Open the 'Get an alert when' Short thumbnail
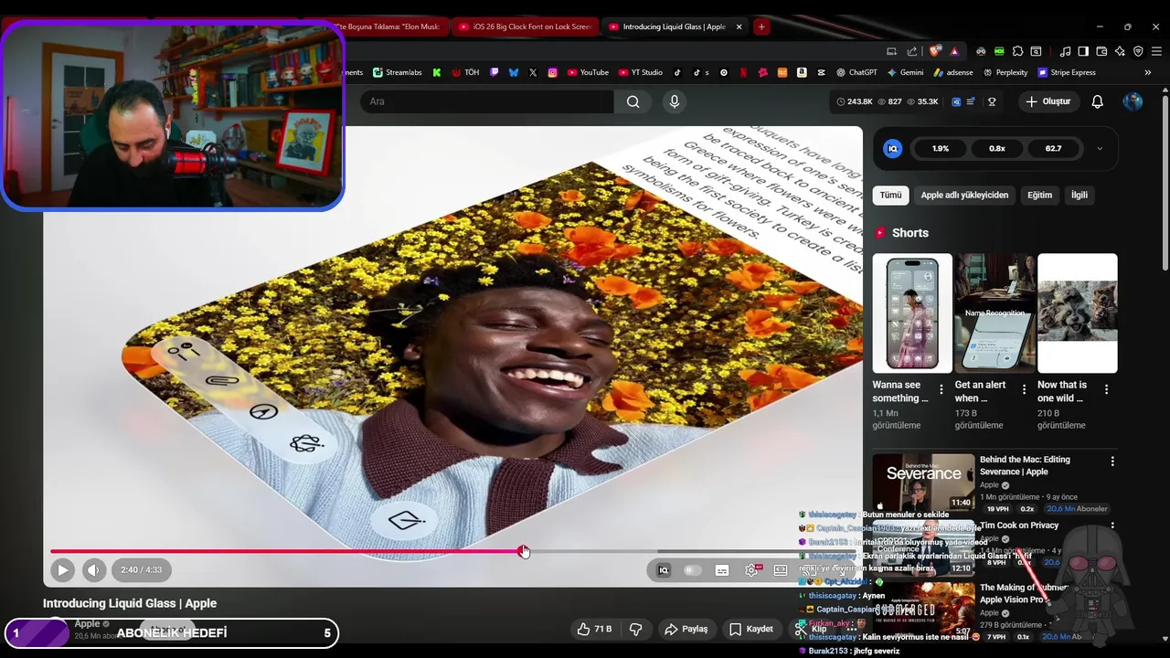1170x658 pixels. click(x=994, y=313)
